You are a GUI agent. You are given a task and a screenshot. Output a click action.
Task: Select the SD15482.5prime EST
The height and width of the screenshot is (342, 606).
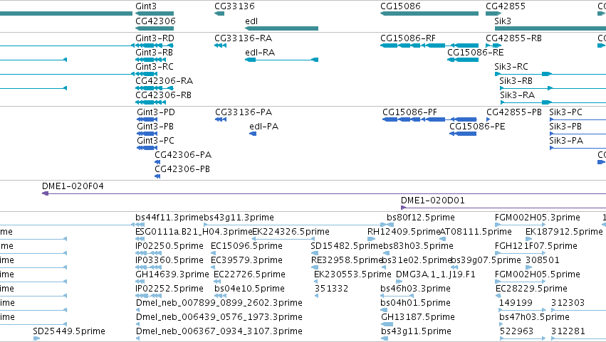tap(315, 253)
